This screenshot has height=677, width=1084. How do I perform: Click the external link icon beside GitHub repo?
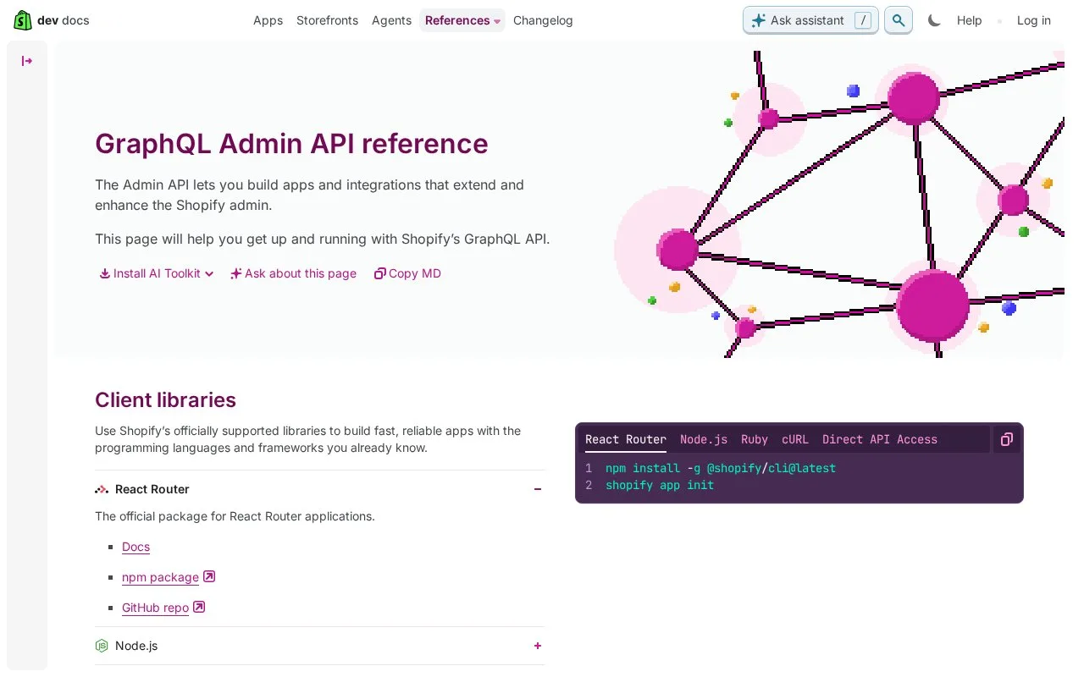click(199, 607)
